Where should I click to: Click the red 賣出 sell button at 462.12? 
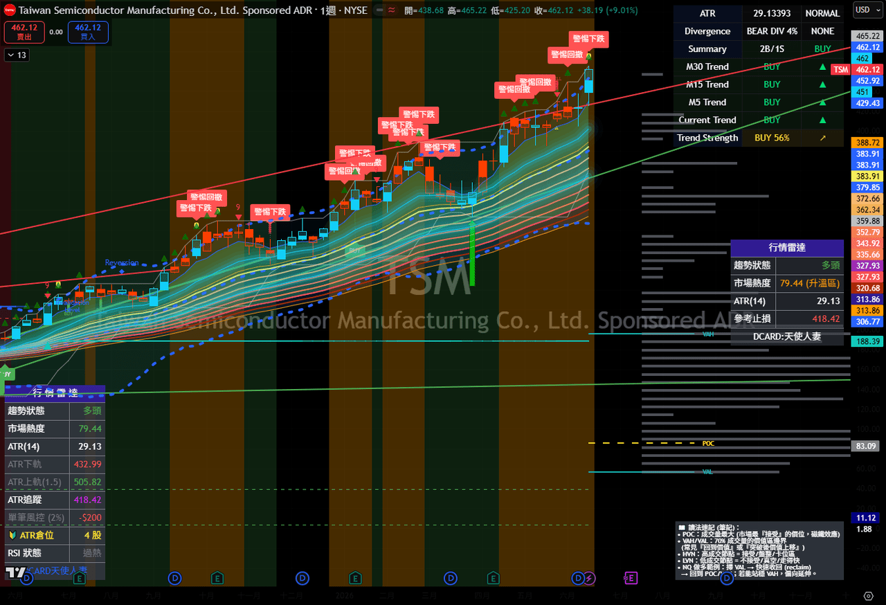click(24, 32)
